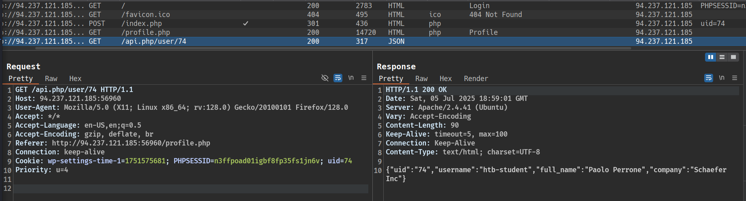Switch to side-by-side layout view
Viewport: 746px width, 201px height.
click(x=710, y=57)
